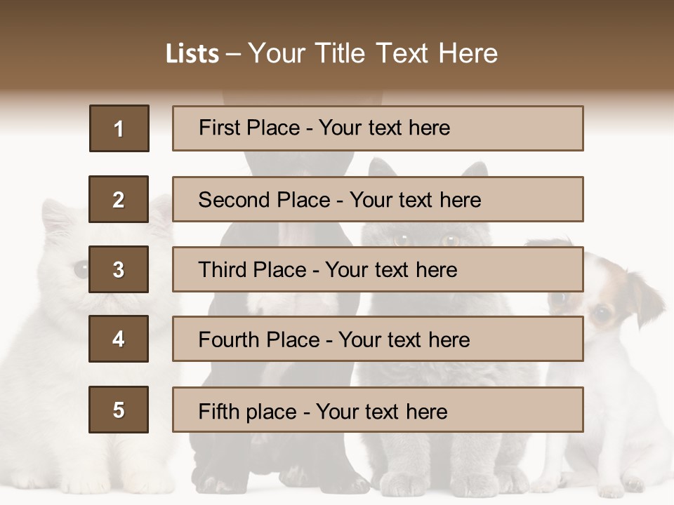Image resolution: width=674 pixels, height=505 pixels.
Task: Click the 'Fourth Place - Your text here' bar
Action: tap(378, 339)
